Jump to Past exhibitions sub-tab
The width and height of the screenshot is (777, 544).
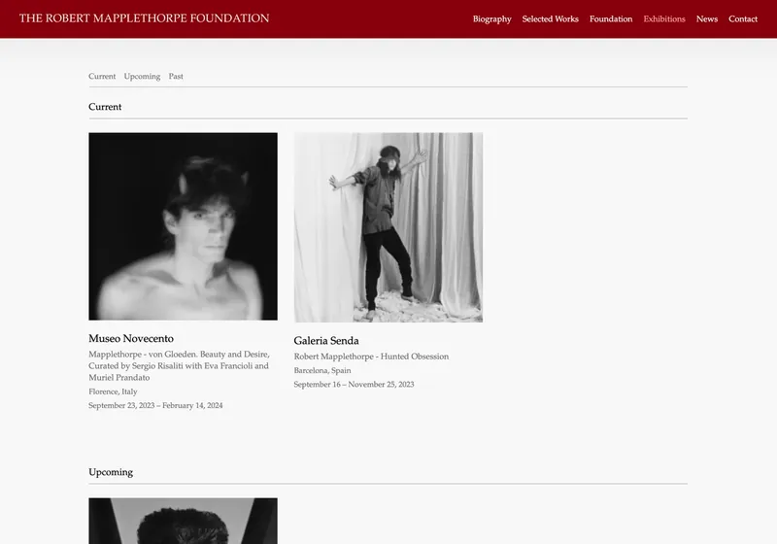pyautogui.click(x=176, y=77)
